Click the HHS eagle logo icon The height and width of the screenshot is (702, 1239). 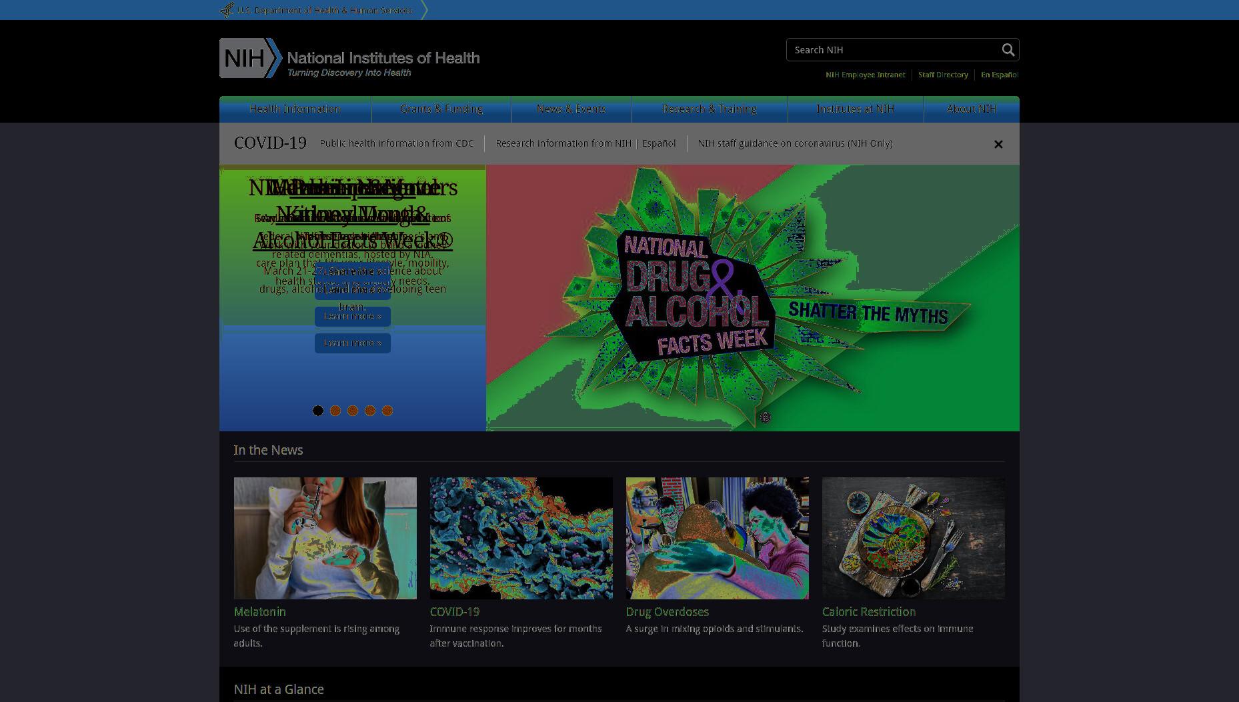click(x=227, y=10)
